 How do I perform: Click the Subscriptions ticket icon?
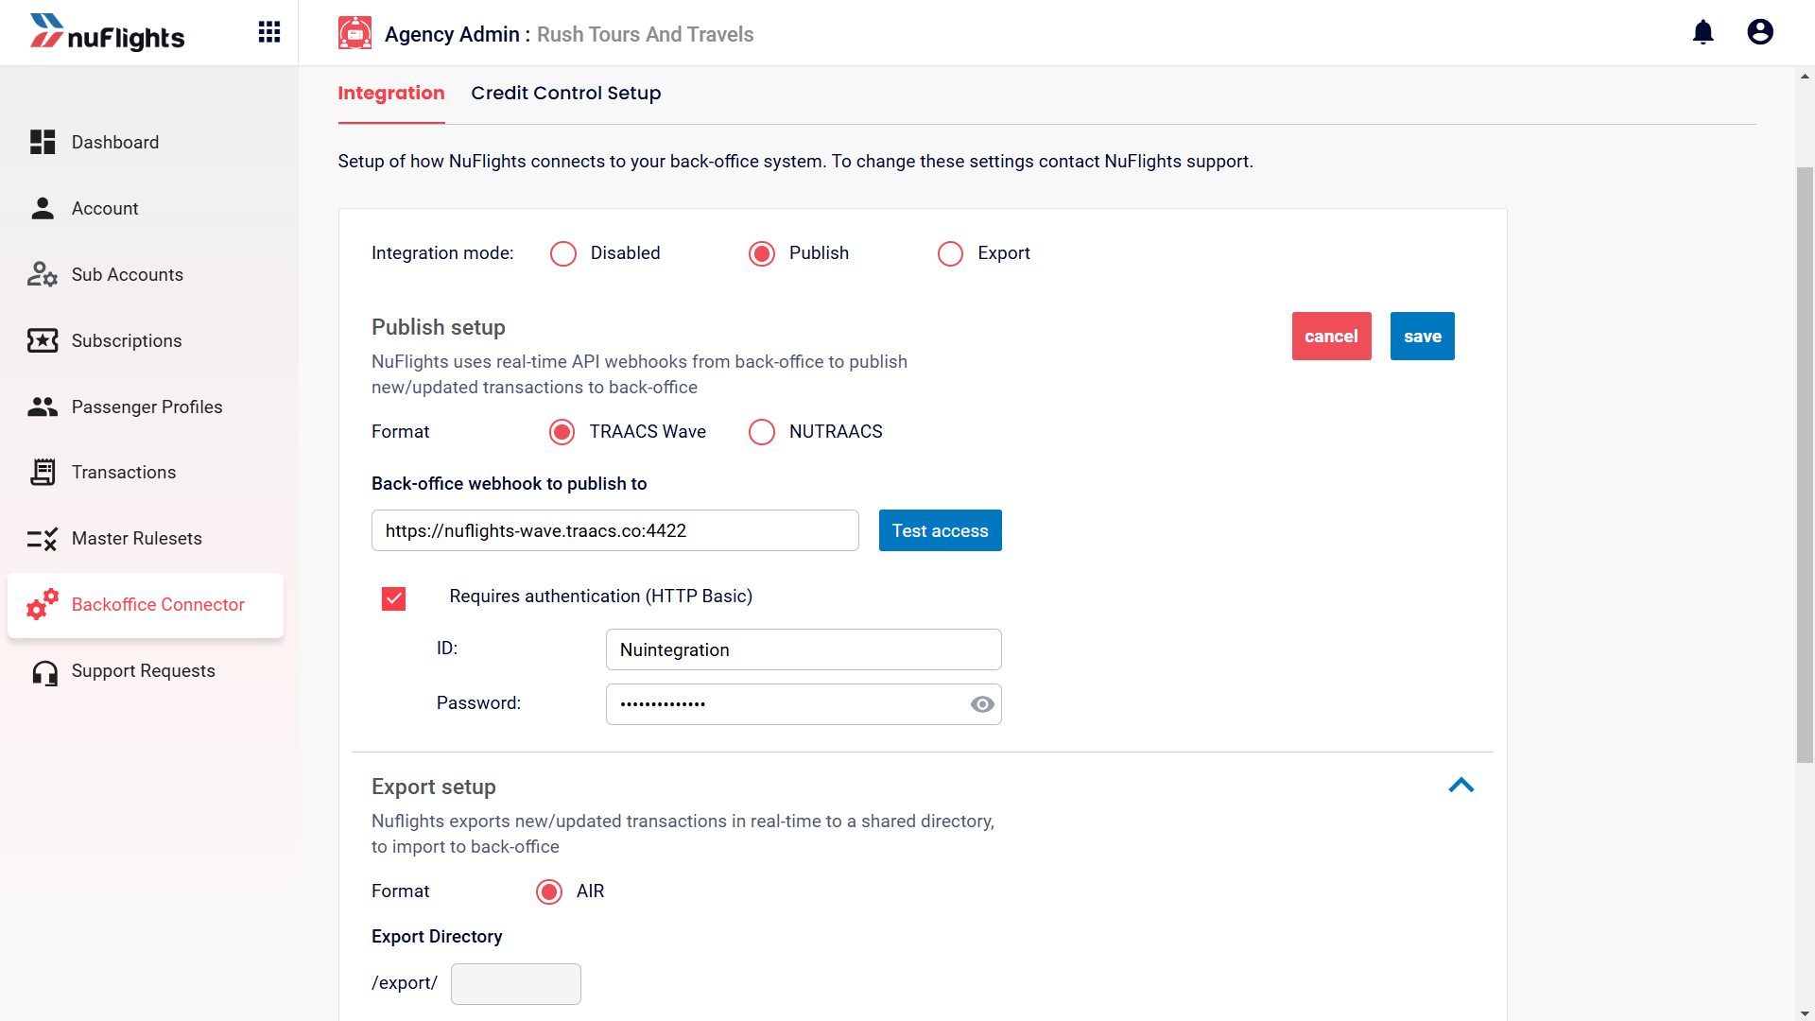(43, 340)
